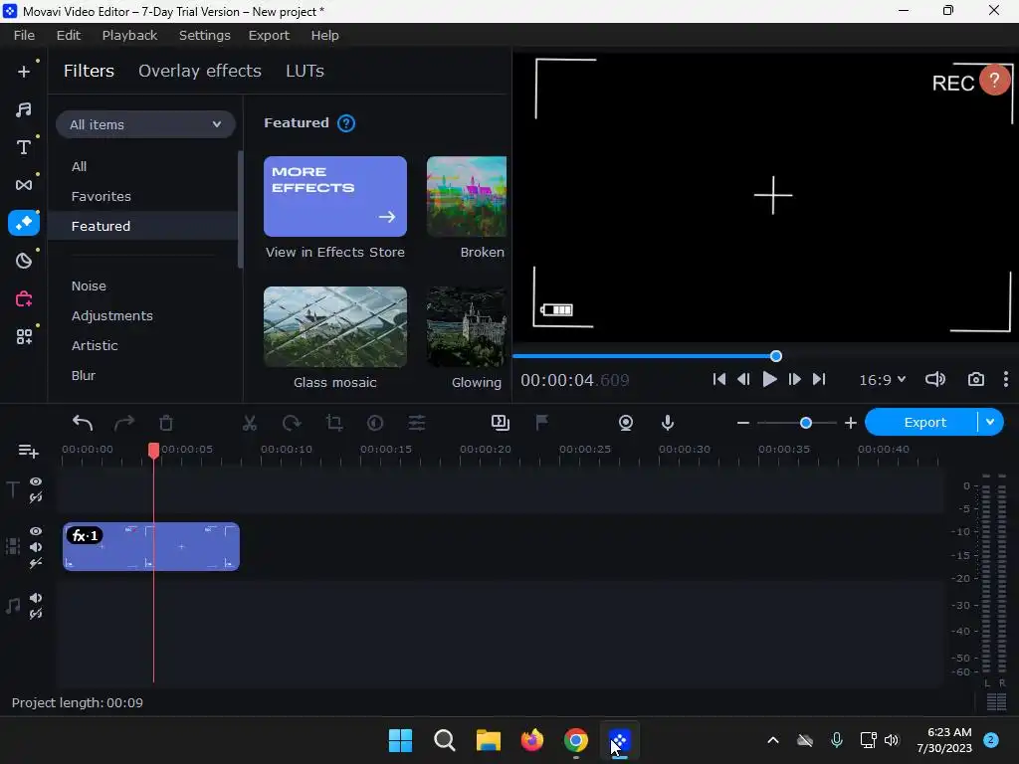The width and height of the screenshot is (1019, 764).
Task: Toggle title track link icon
Action: [x=36, y=497]
